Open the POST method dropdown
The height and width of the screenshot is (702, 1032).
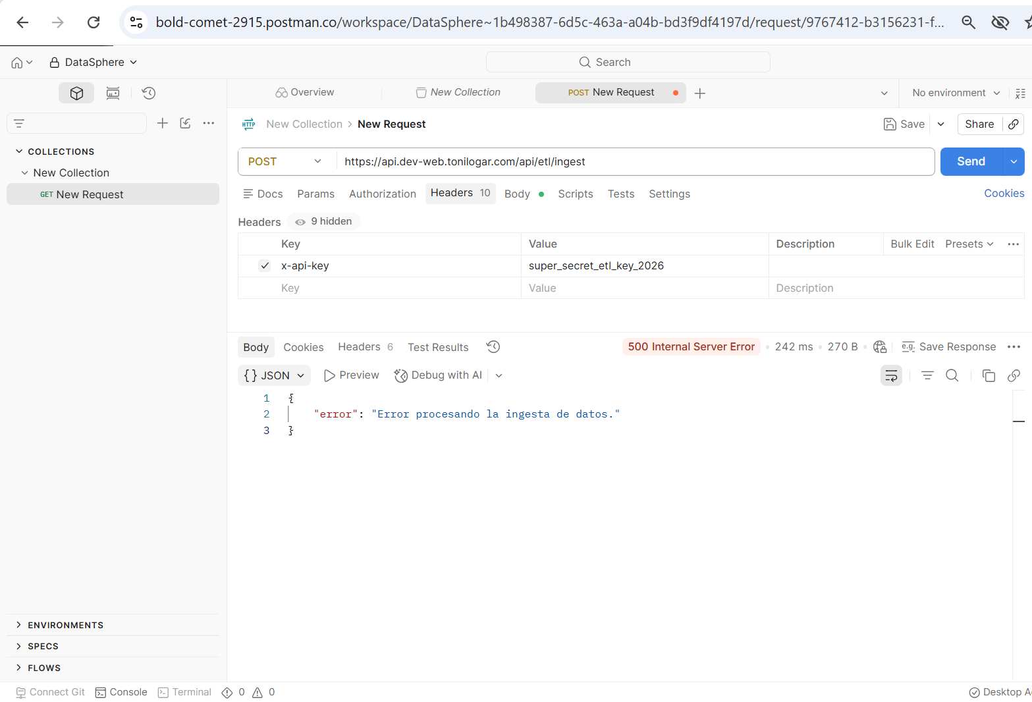287,162
